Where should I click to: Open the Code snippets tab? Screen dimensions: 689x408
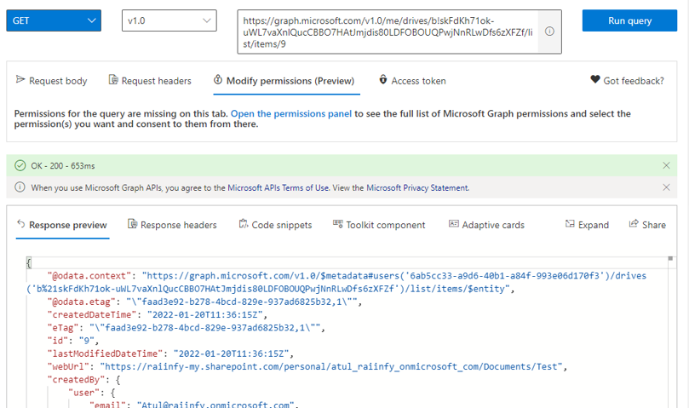[275, 225]
